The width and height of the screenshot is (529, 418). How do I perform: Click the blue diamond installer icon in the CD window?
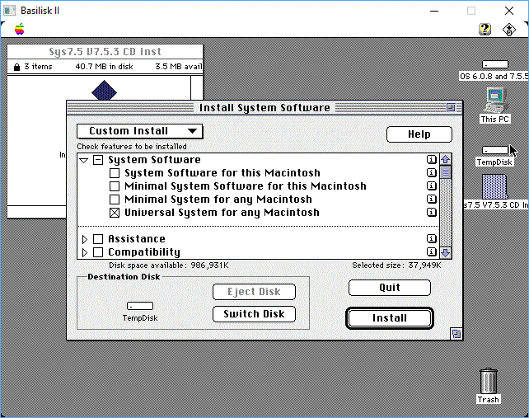click(x=105, y=90)
